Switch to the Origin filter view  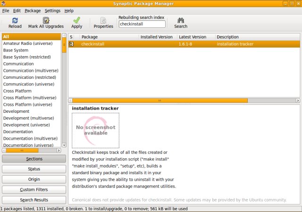point(34,179)
